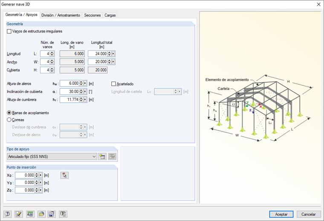
Task: Click the Cancelar button
Action: (x=309, y=214)
